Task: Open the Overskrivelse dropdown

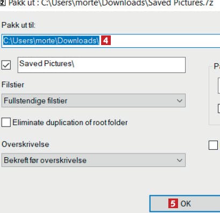Action: pos(94,160)
